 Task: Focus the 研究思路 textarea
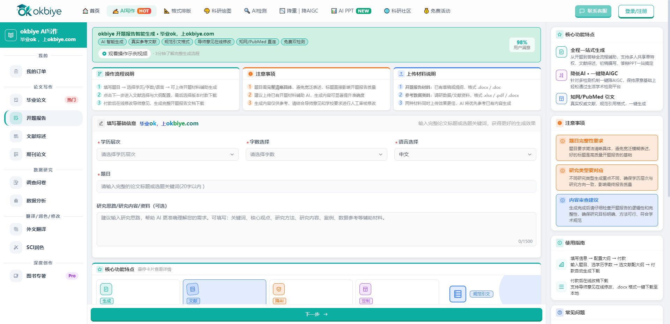[317, 229]
